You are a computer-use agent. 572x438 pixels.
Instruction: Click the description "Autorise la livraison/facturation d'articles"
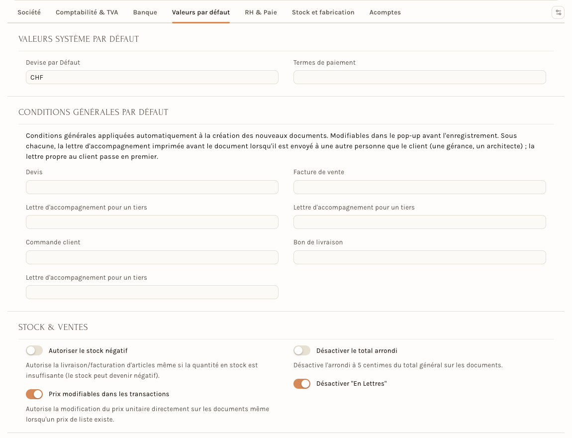point(142,370)
